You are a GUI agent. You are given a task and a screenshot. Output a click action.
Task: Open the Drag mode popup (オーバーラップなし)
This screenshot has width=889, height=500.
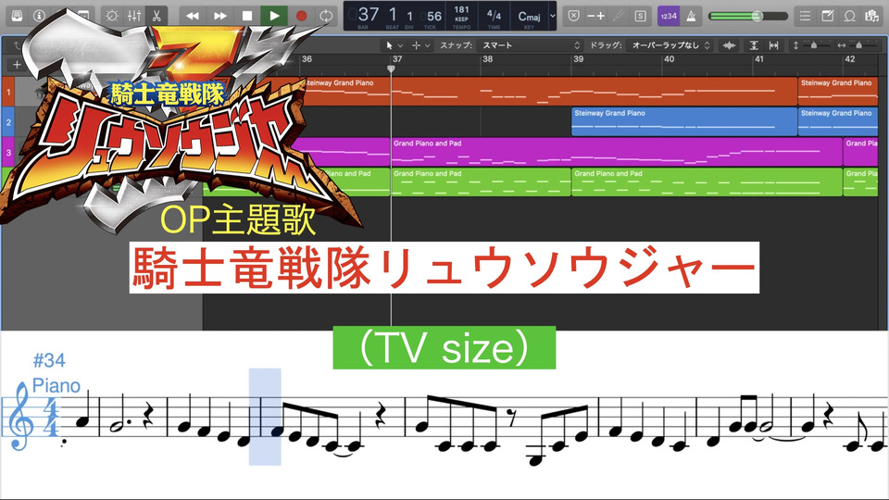(x=670, y=45)
